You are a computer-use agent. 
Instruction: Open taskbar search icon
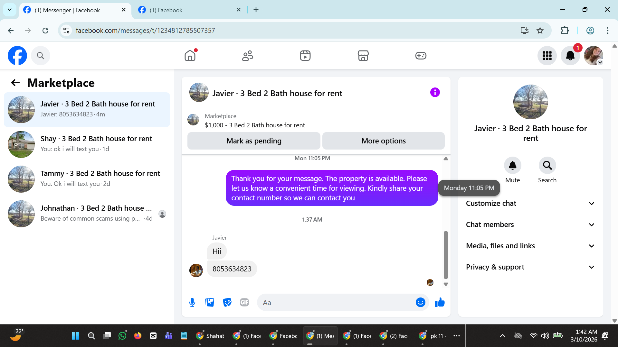tap(91, 336)
